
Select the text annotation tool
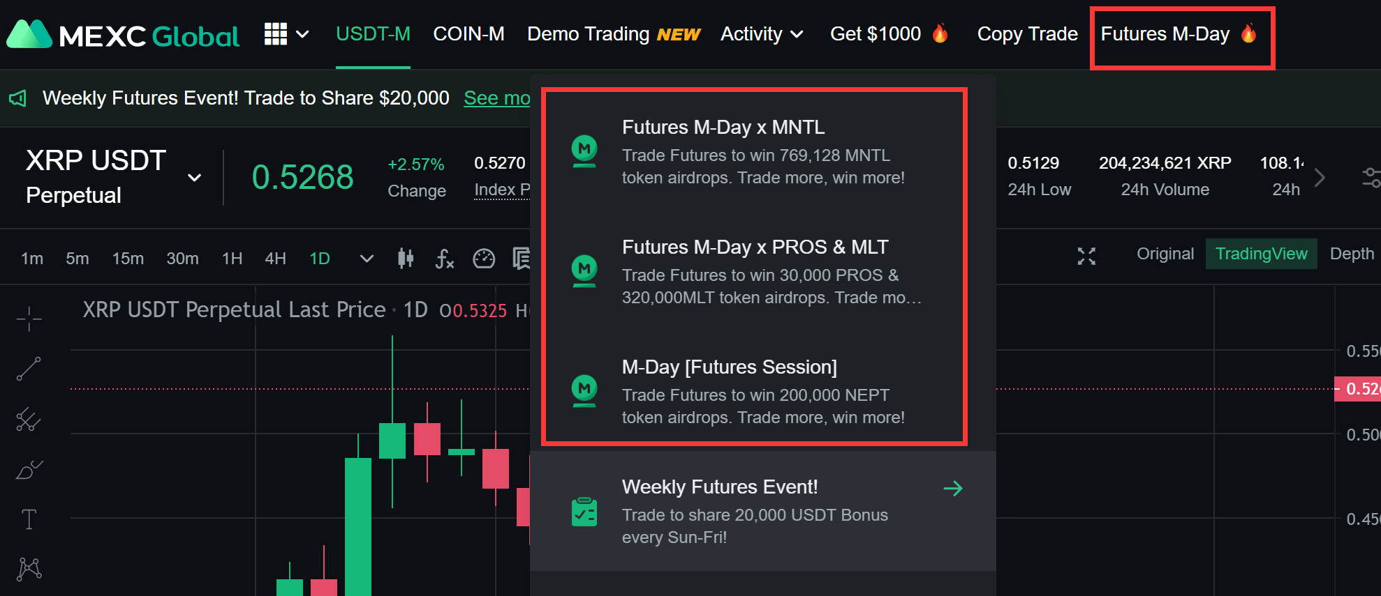pos(29,519)
